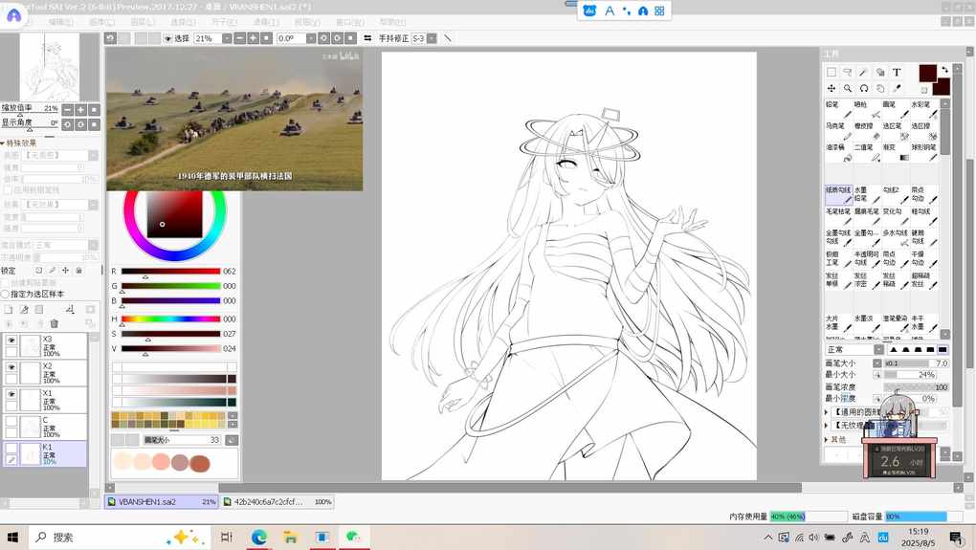Reset the toolbar rotation angle square button
The width and height of the screenshot is (976, 550).
coord(350,38)
